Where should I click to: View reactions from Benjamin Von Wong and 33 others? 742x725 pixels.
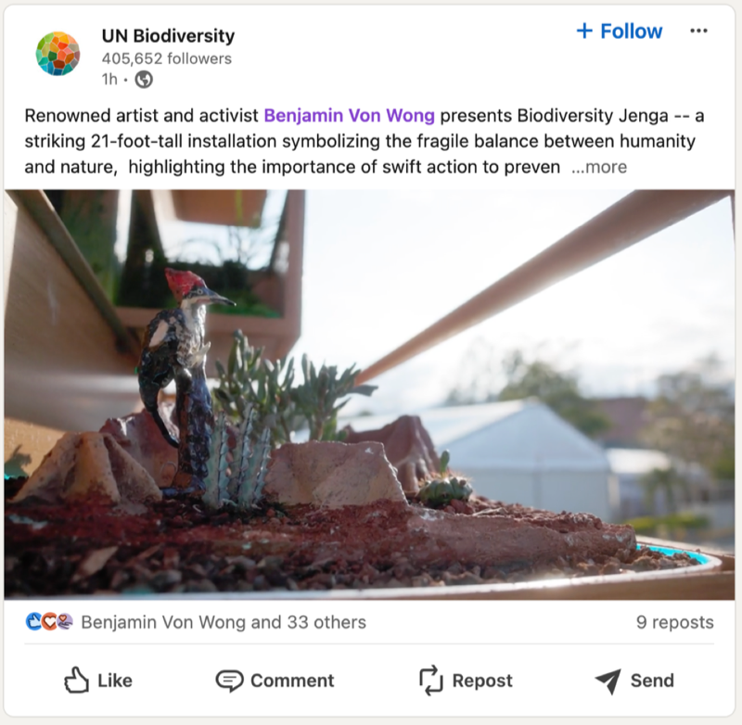224,622
